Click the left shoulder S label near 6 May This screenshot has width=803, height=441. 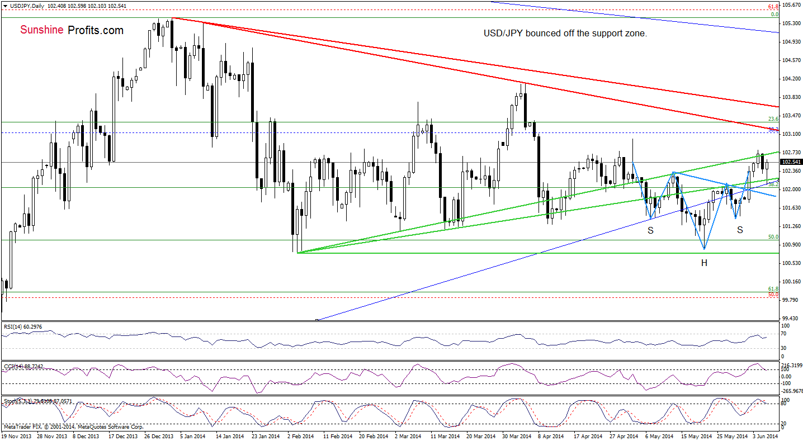point(650,230)
